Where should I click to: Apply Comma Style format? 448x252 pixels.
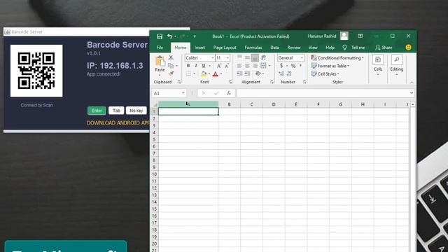coord(301,66)
